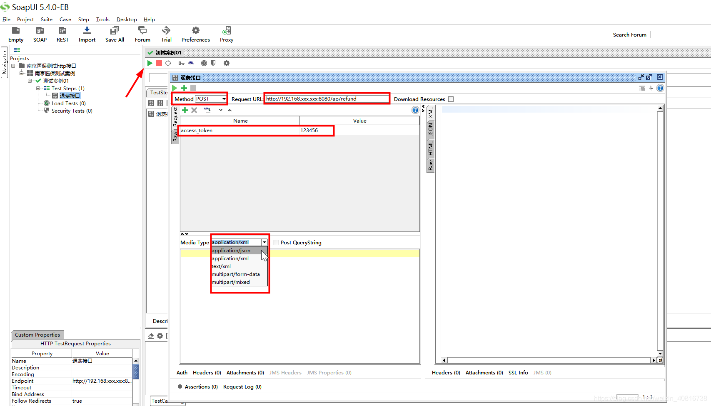Viewport: 711px width, 406px height.
Task: Click the URL endpoint icon in test case toolbar
Action: point(191,63)
